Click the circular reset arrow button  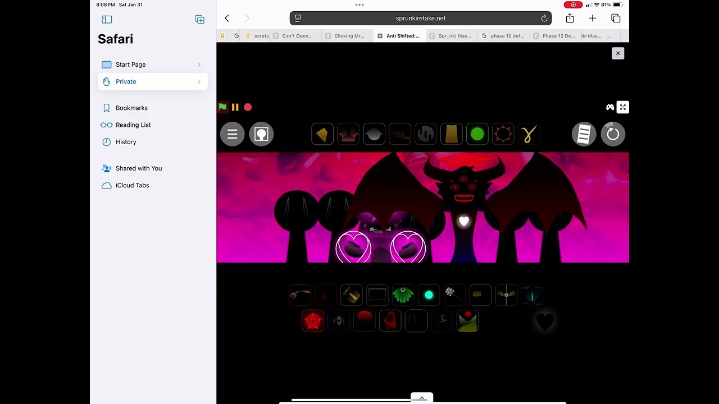613,134
